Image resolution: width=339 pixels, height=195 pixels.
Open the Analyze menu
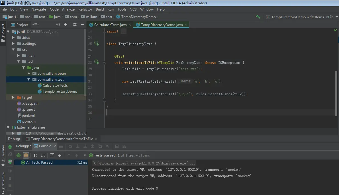pyautogui.click(x=68, y=9)
